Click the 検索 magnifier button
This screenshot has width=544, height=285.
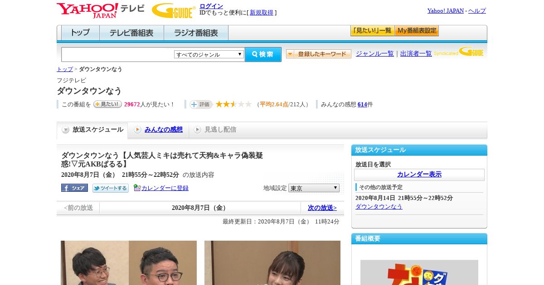pyautogui.click(x=263, y=54)
